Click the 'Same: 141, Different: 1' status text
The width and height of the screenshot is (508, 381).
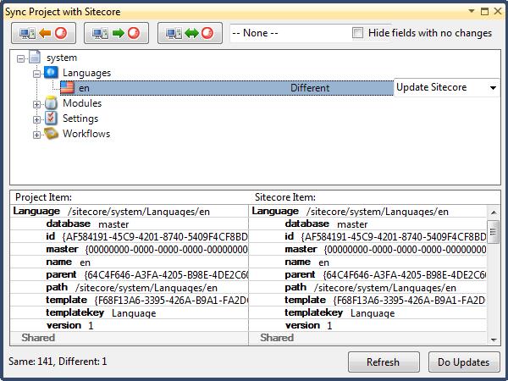point(58,362)
